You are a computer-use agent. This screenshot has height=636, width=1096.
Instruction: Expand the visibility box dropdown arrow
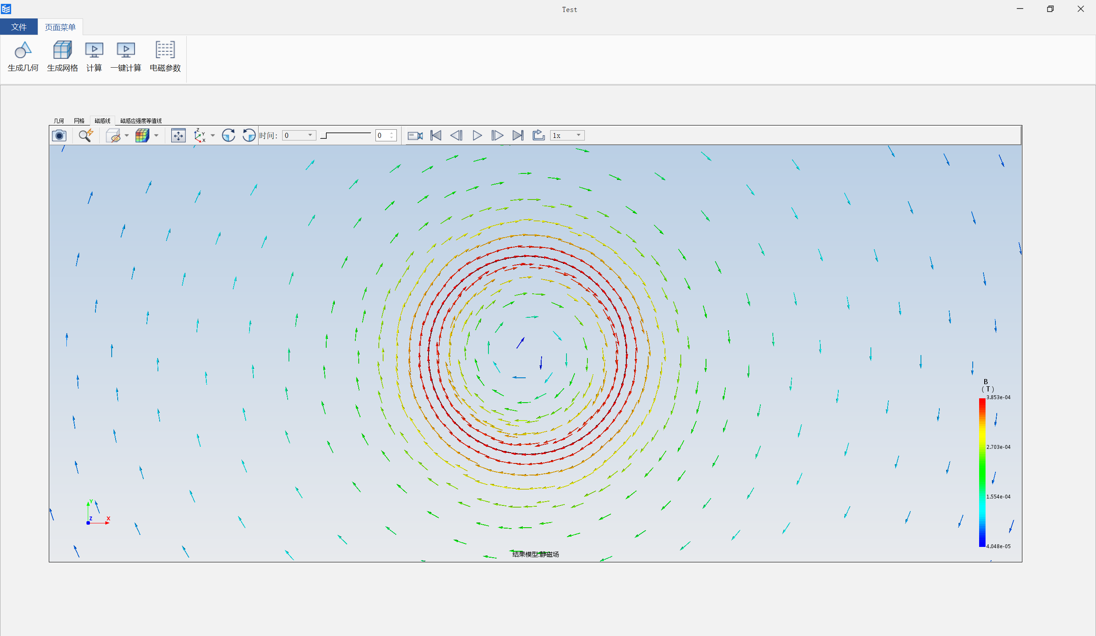[x=127, y=135]
